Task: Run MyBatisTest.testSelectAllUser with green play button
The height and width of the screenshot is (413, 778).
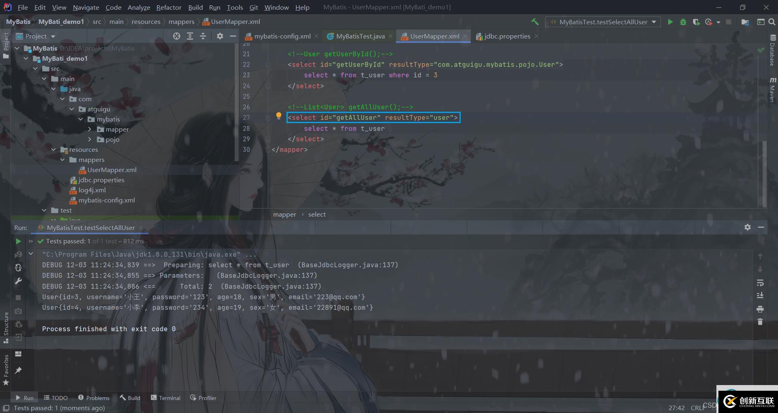Action: tap(670, 22)
